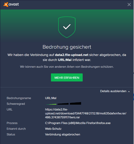Click the firefox.exe process path
The height and width of the screenshot is (144, 134).
coord(78,123)
